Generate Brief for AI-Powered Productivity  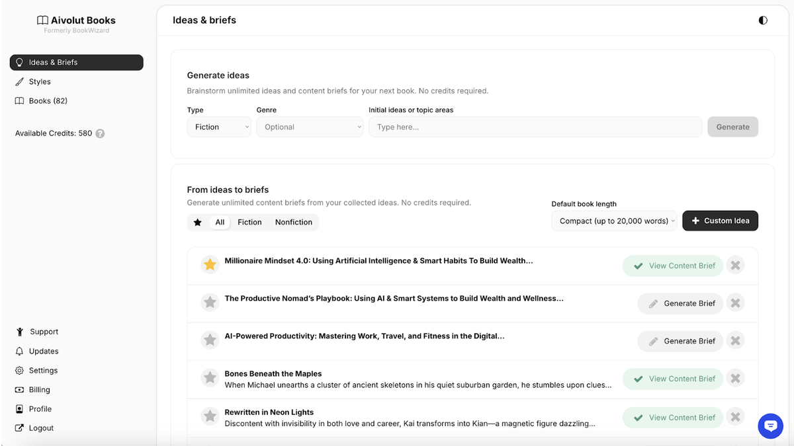point(680,341)
